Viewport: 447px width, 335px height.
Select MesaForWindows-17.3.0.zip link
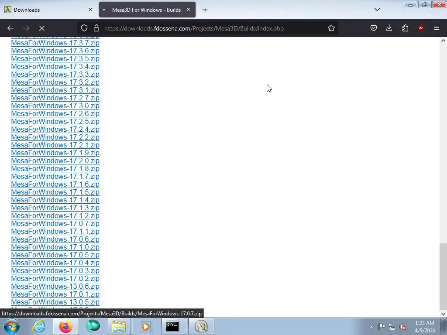click(55, 106)
